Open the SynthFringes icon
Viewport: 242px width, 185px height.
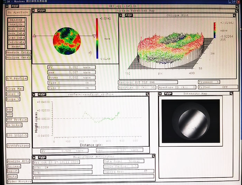(18, 146)
